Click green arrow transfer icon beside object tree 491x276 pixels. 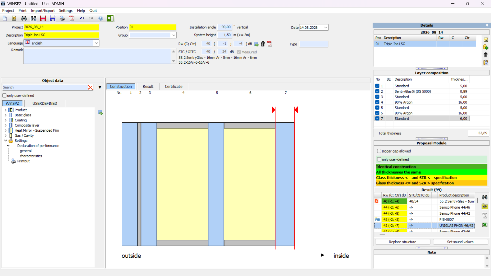tap(100, 113)
